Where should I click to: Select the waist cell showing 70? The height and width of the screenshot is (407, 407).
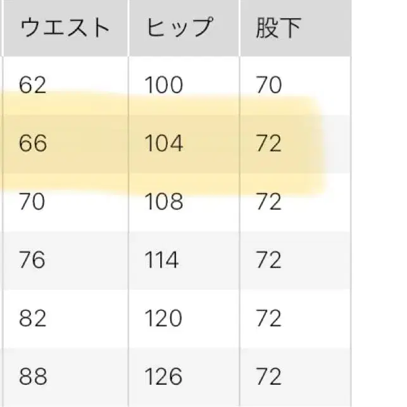33,202
